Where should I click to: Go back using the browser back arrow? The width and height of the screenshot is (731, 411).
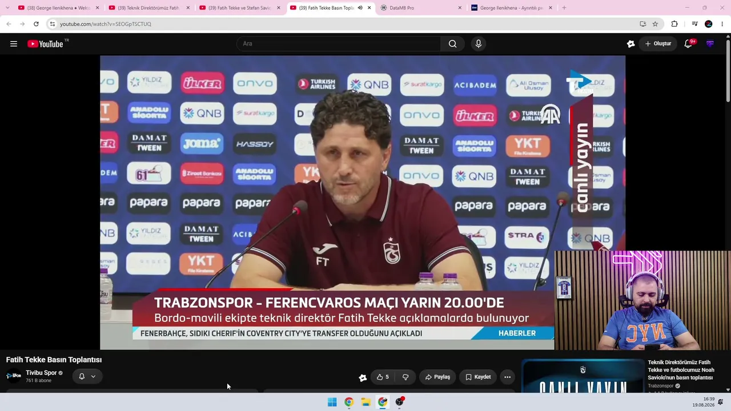9,24
